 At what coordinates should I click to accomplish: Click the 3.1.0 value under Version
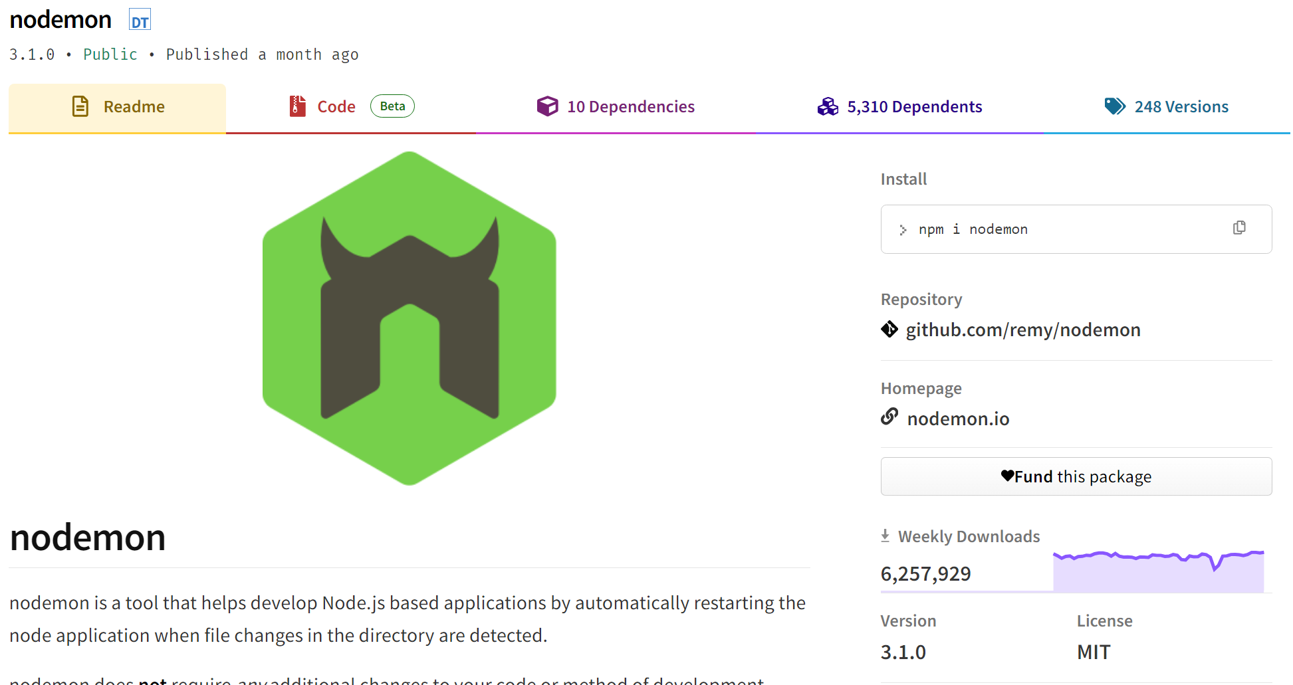point(903,652)
